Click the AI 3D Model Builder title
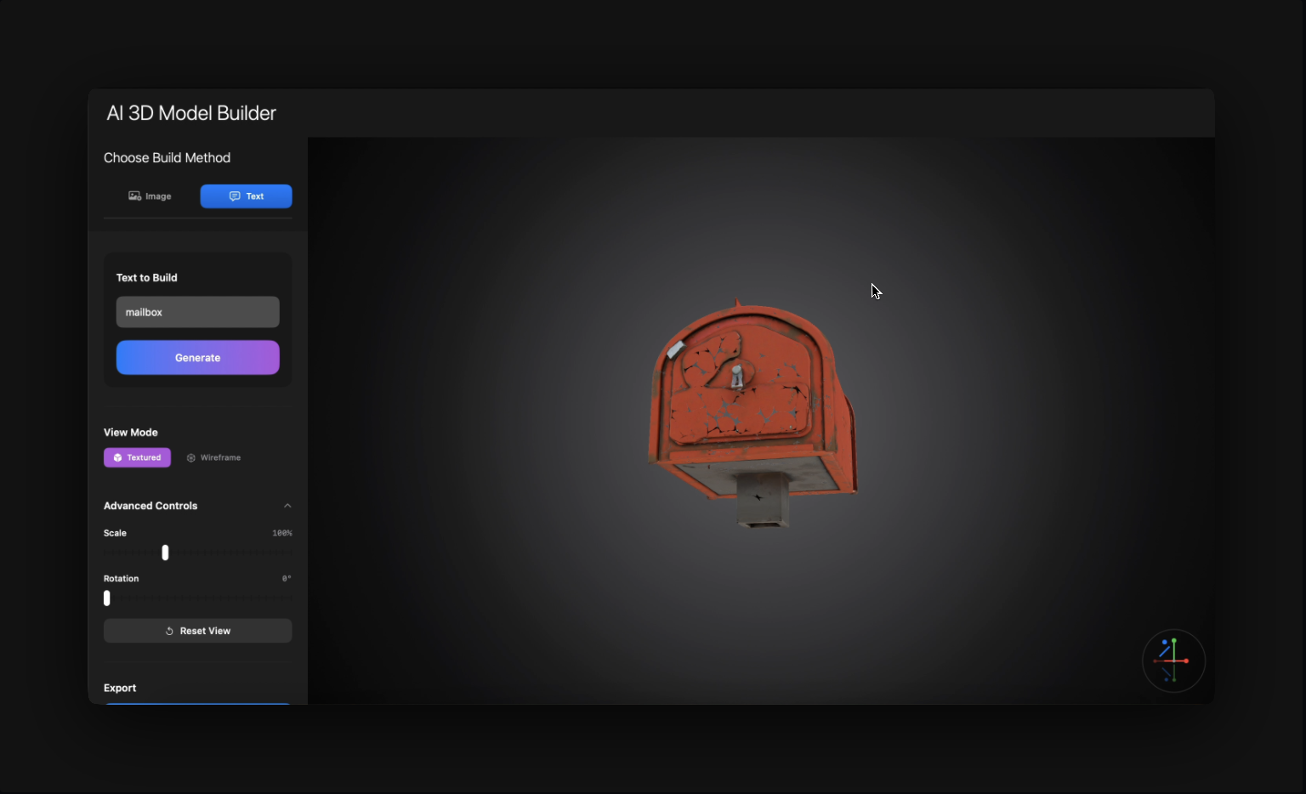The height and width of the screenshot is (794, 1306). pyautogui.click(x=191, y=113)
